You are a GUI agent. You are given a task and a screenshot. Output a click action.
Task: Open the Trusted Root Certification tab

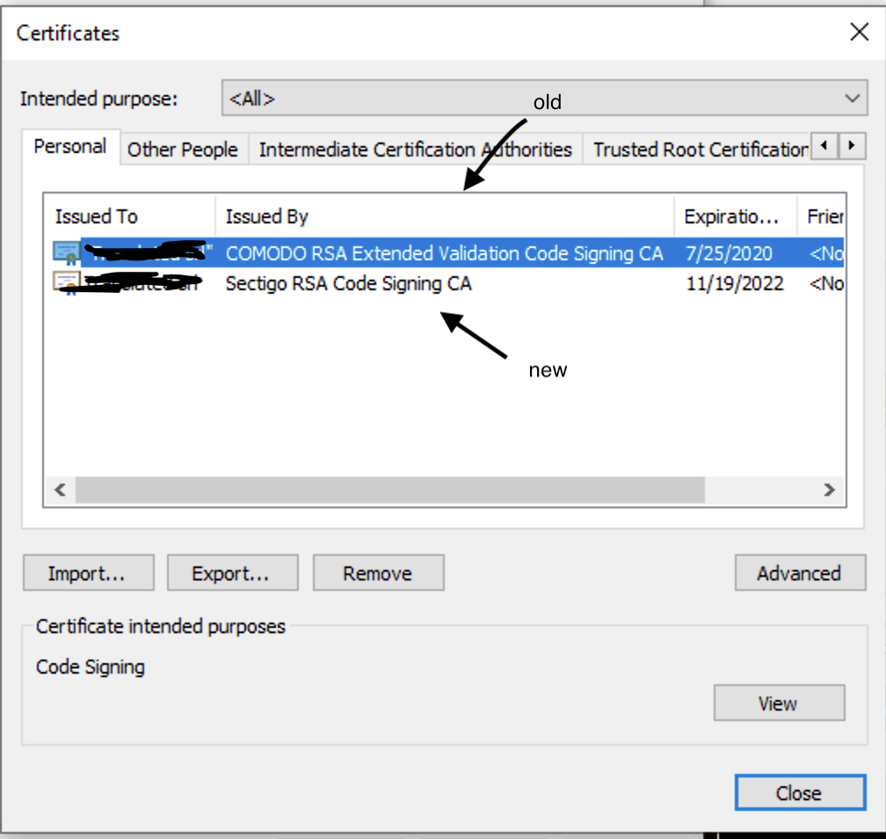[x=697, y=150]
